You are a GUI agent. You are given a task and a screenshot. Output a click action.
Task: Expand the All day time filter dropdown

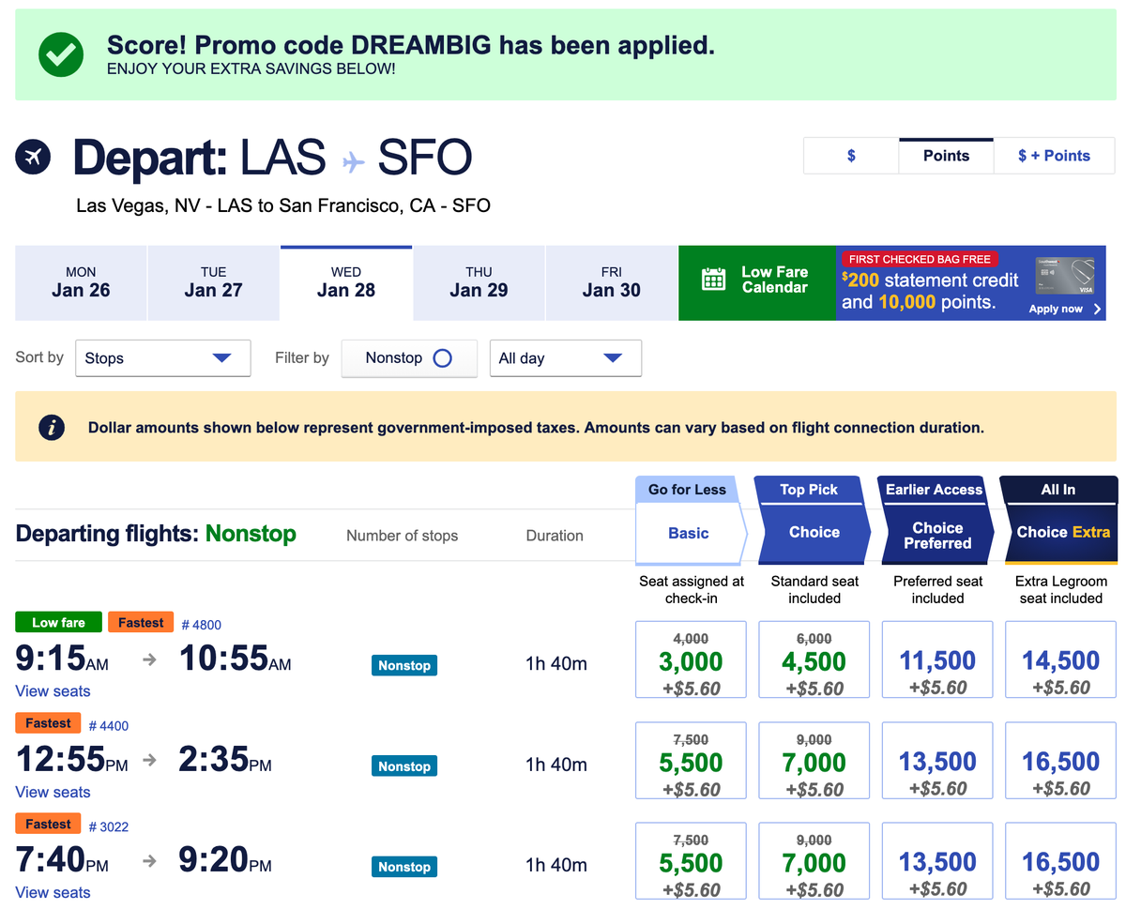(x=565, y=357)
